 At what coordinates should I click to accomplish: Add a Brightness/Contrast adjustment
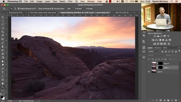[x=155, y=36]
